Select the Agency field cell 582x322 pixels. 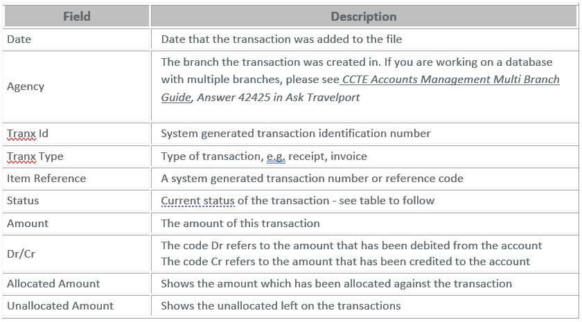coord(76,86)
